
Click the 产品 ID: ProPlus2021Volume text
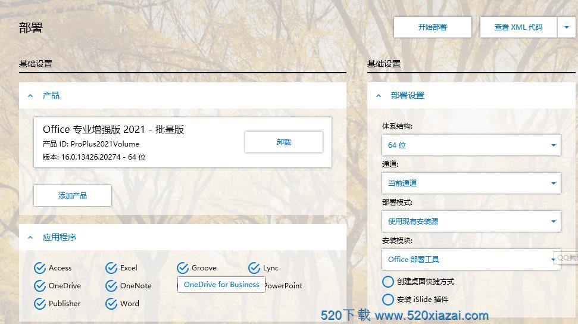click(91, 144)
